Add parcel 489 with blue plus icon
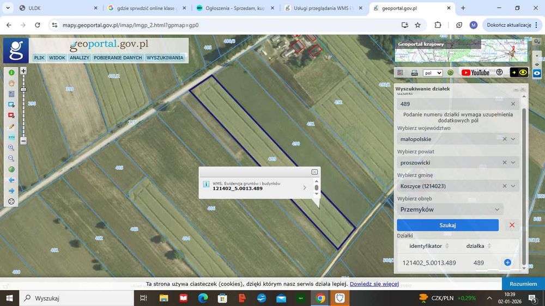The image size is (545, 306). 507,262
